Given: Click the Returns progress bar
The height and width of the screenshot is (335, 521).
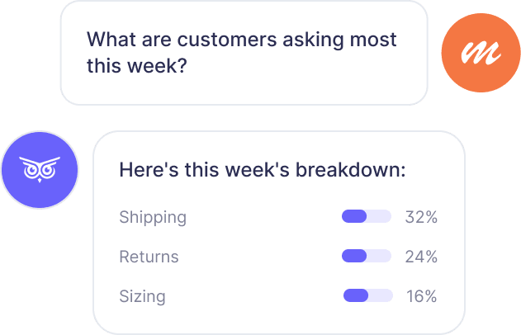Looking at the screenshot, I should point(367,256).
